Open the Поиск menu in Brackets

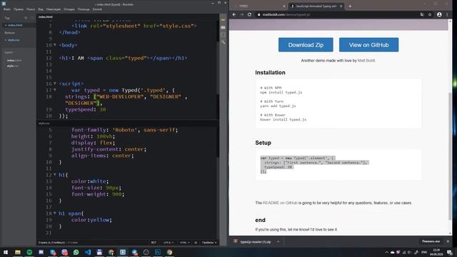(x=31, y=9)
